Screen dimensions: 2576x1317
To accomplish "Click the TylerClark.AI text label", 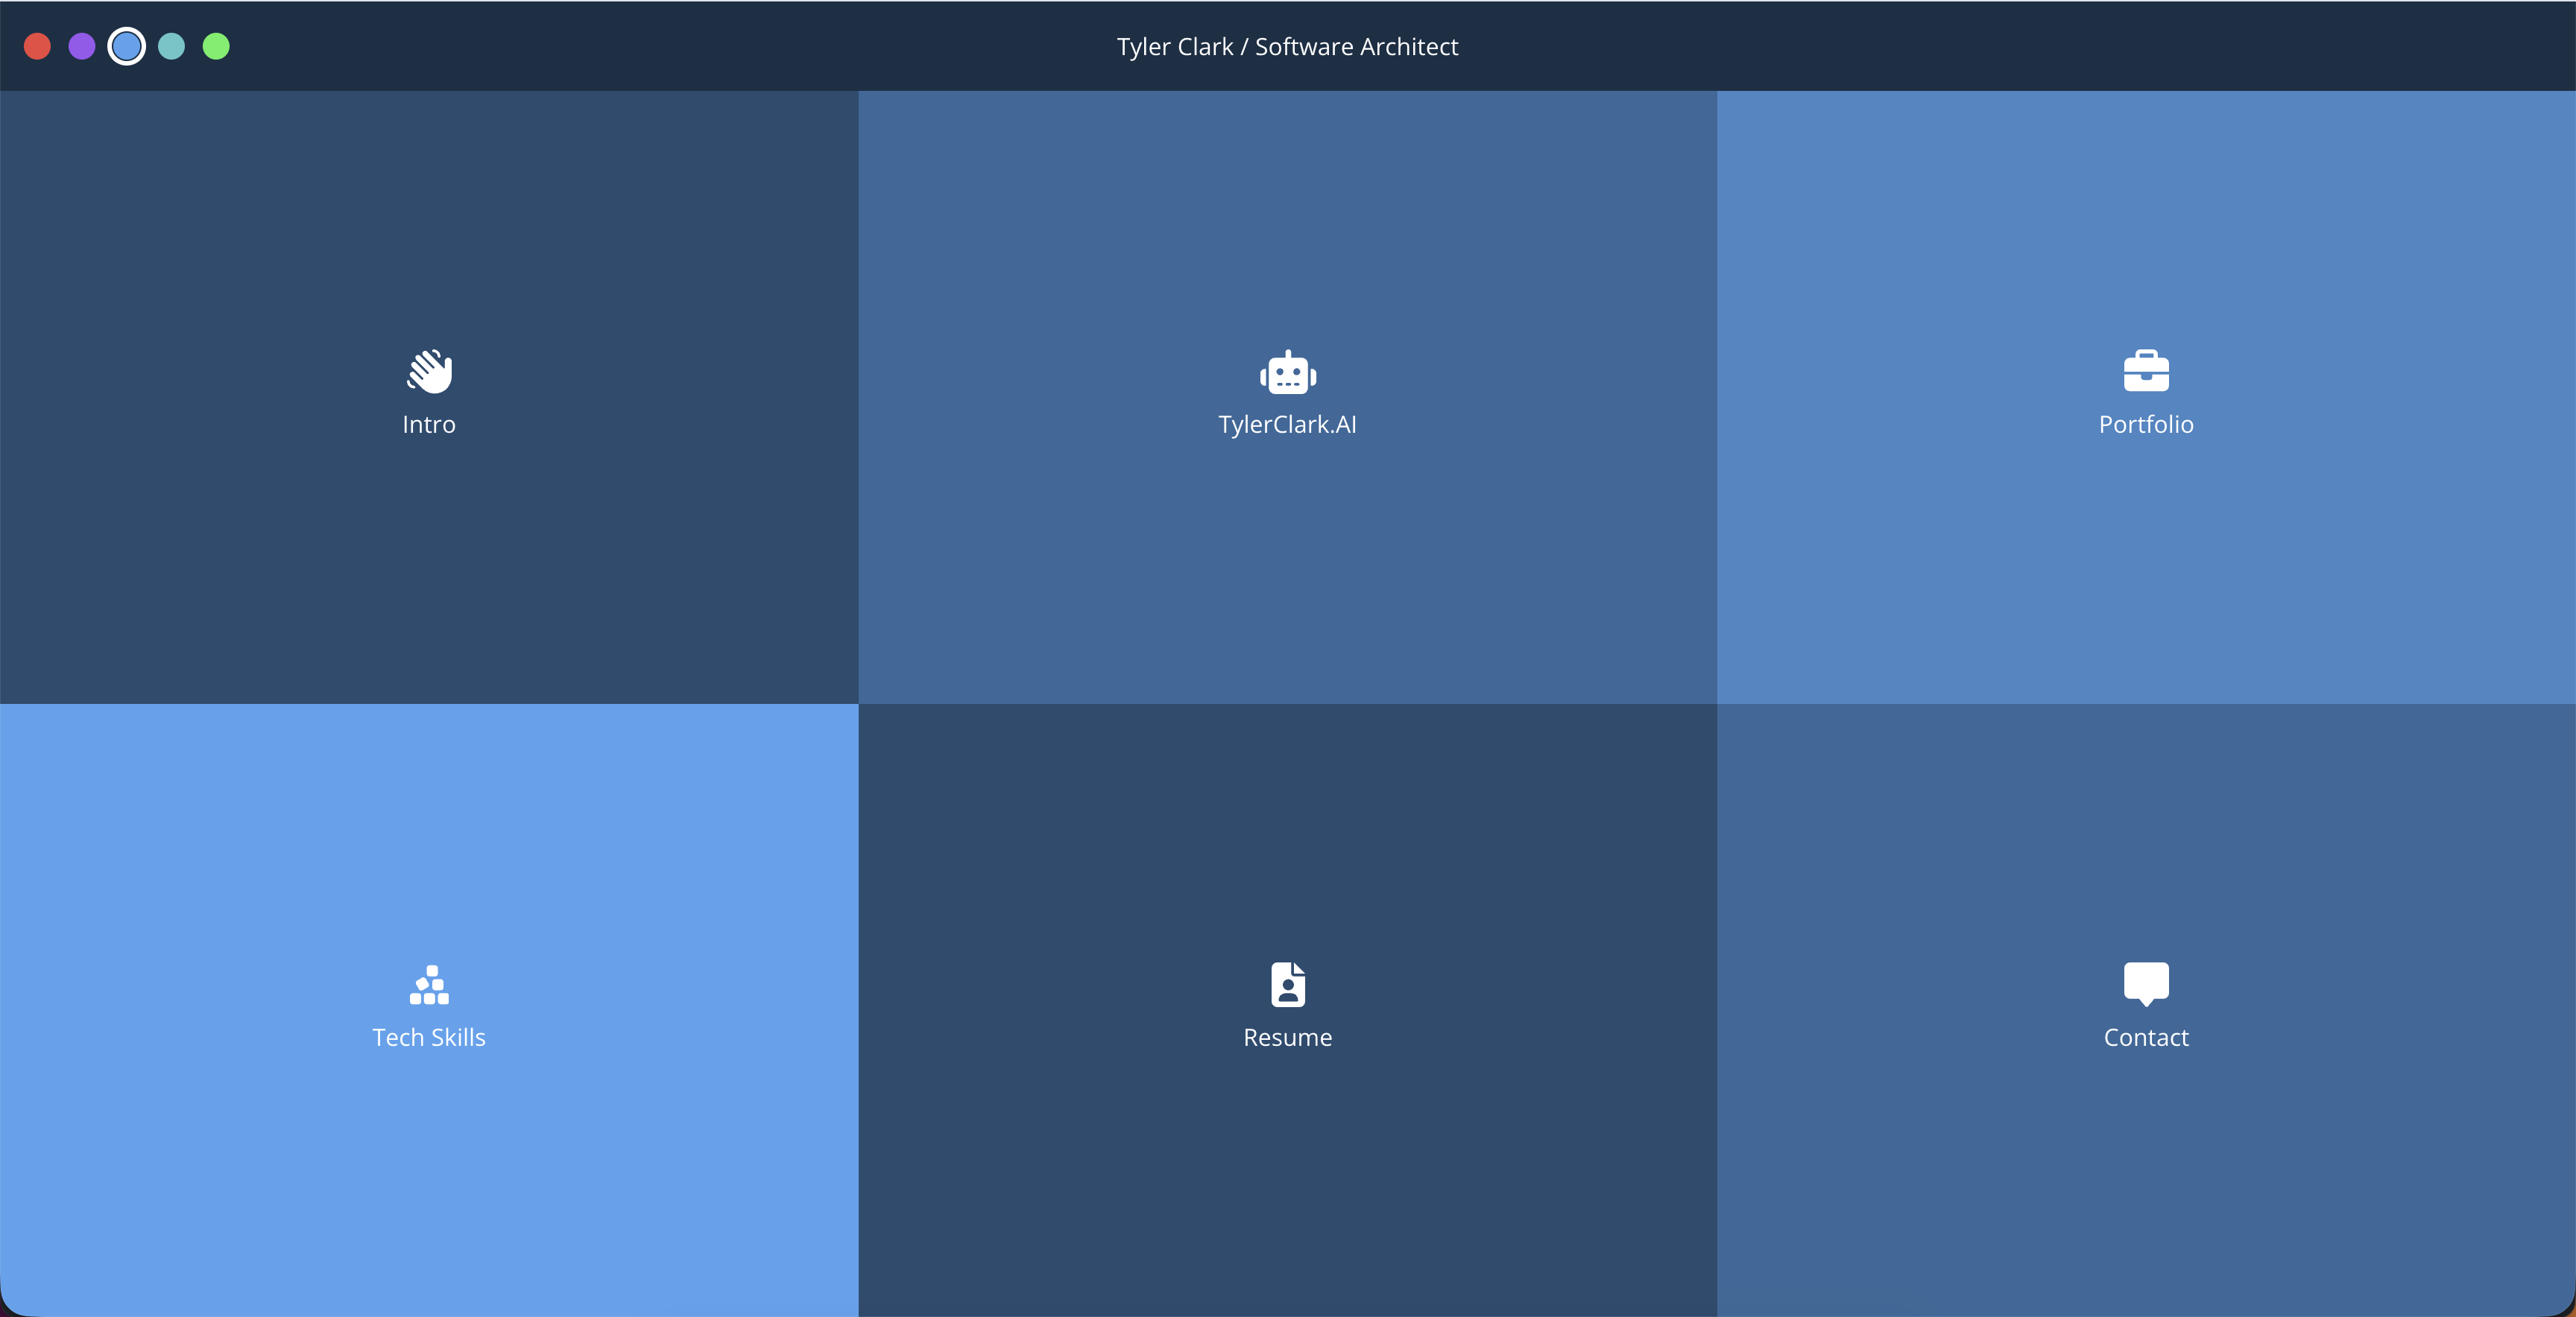I will click(1287, 425).
